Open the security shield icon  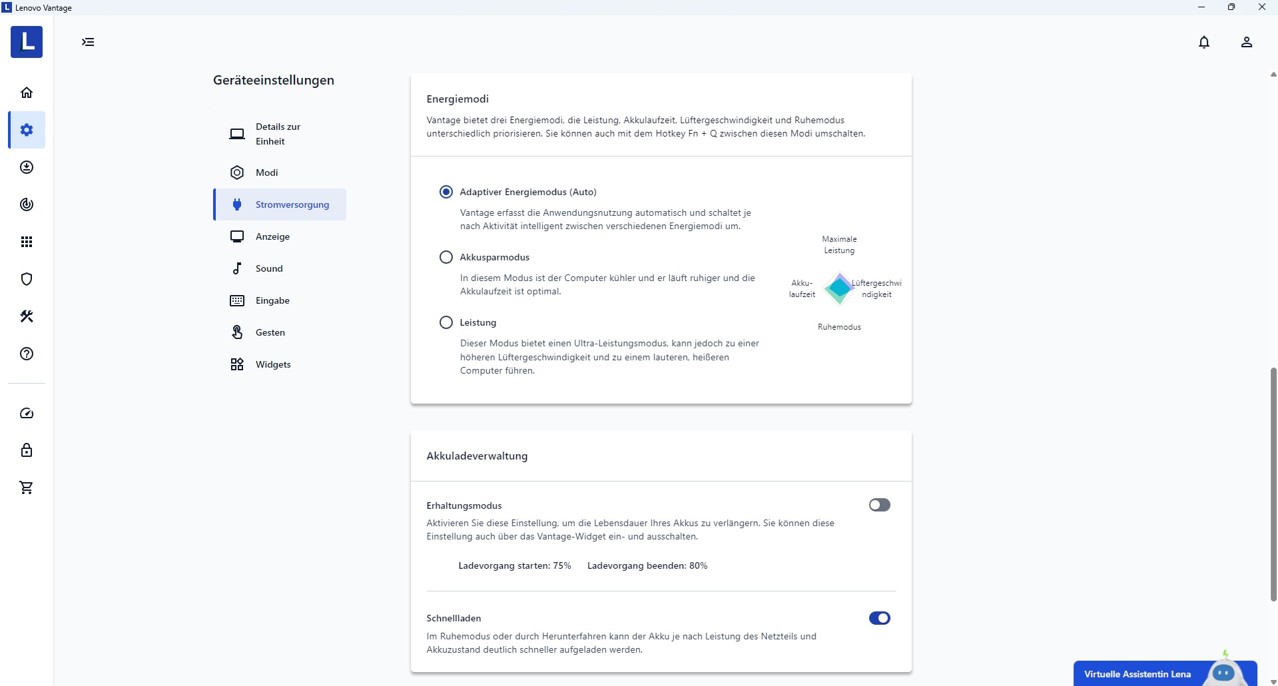click(27, 279)
